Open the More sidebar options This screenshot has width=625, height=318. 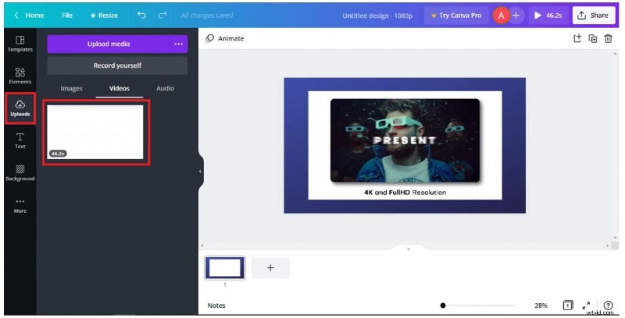[x=20, y=206]
